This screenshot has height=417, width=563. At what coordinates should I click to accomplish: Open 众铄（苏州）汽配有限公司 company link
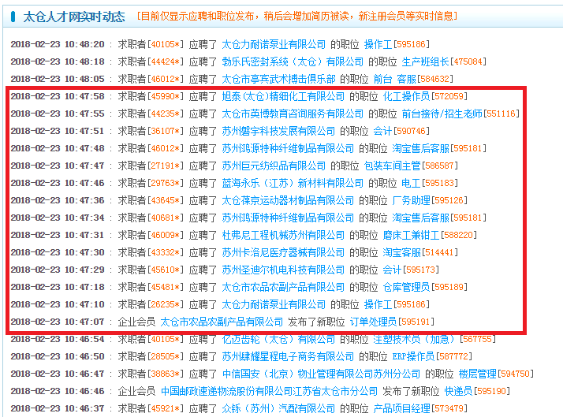pos(278,408)
